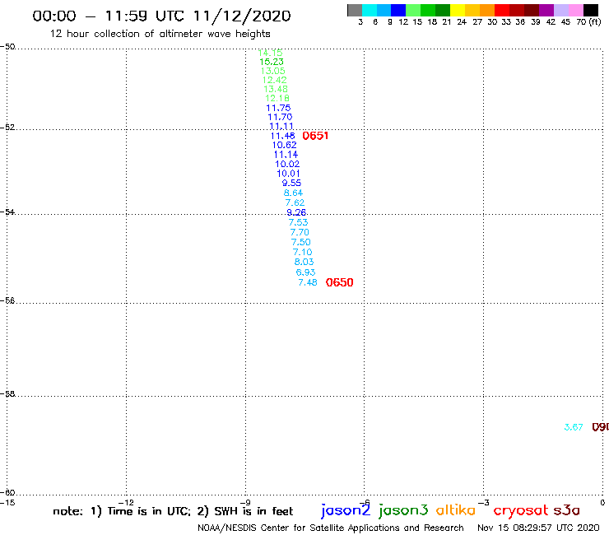The width and height of the screenshot is (609, 535).
Task: Click the 42 color scale label
Action: pos(551,22)
